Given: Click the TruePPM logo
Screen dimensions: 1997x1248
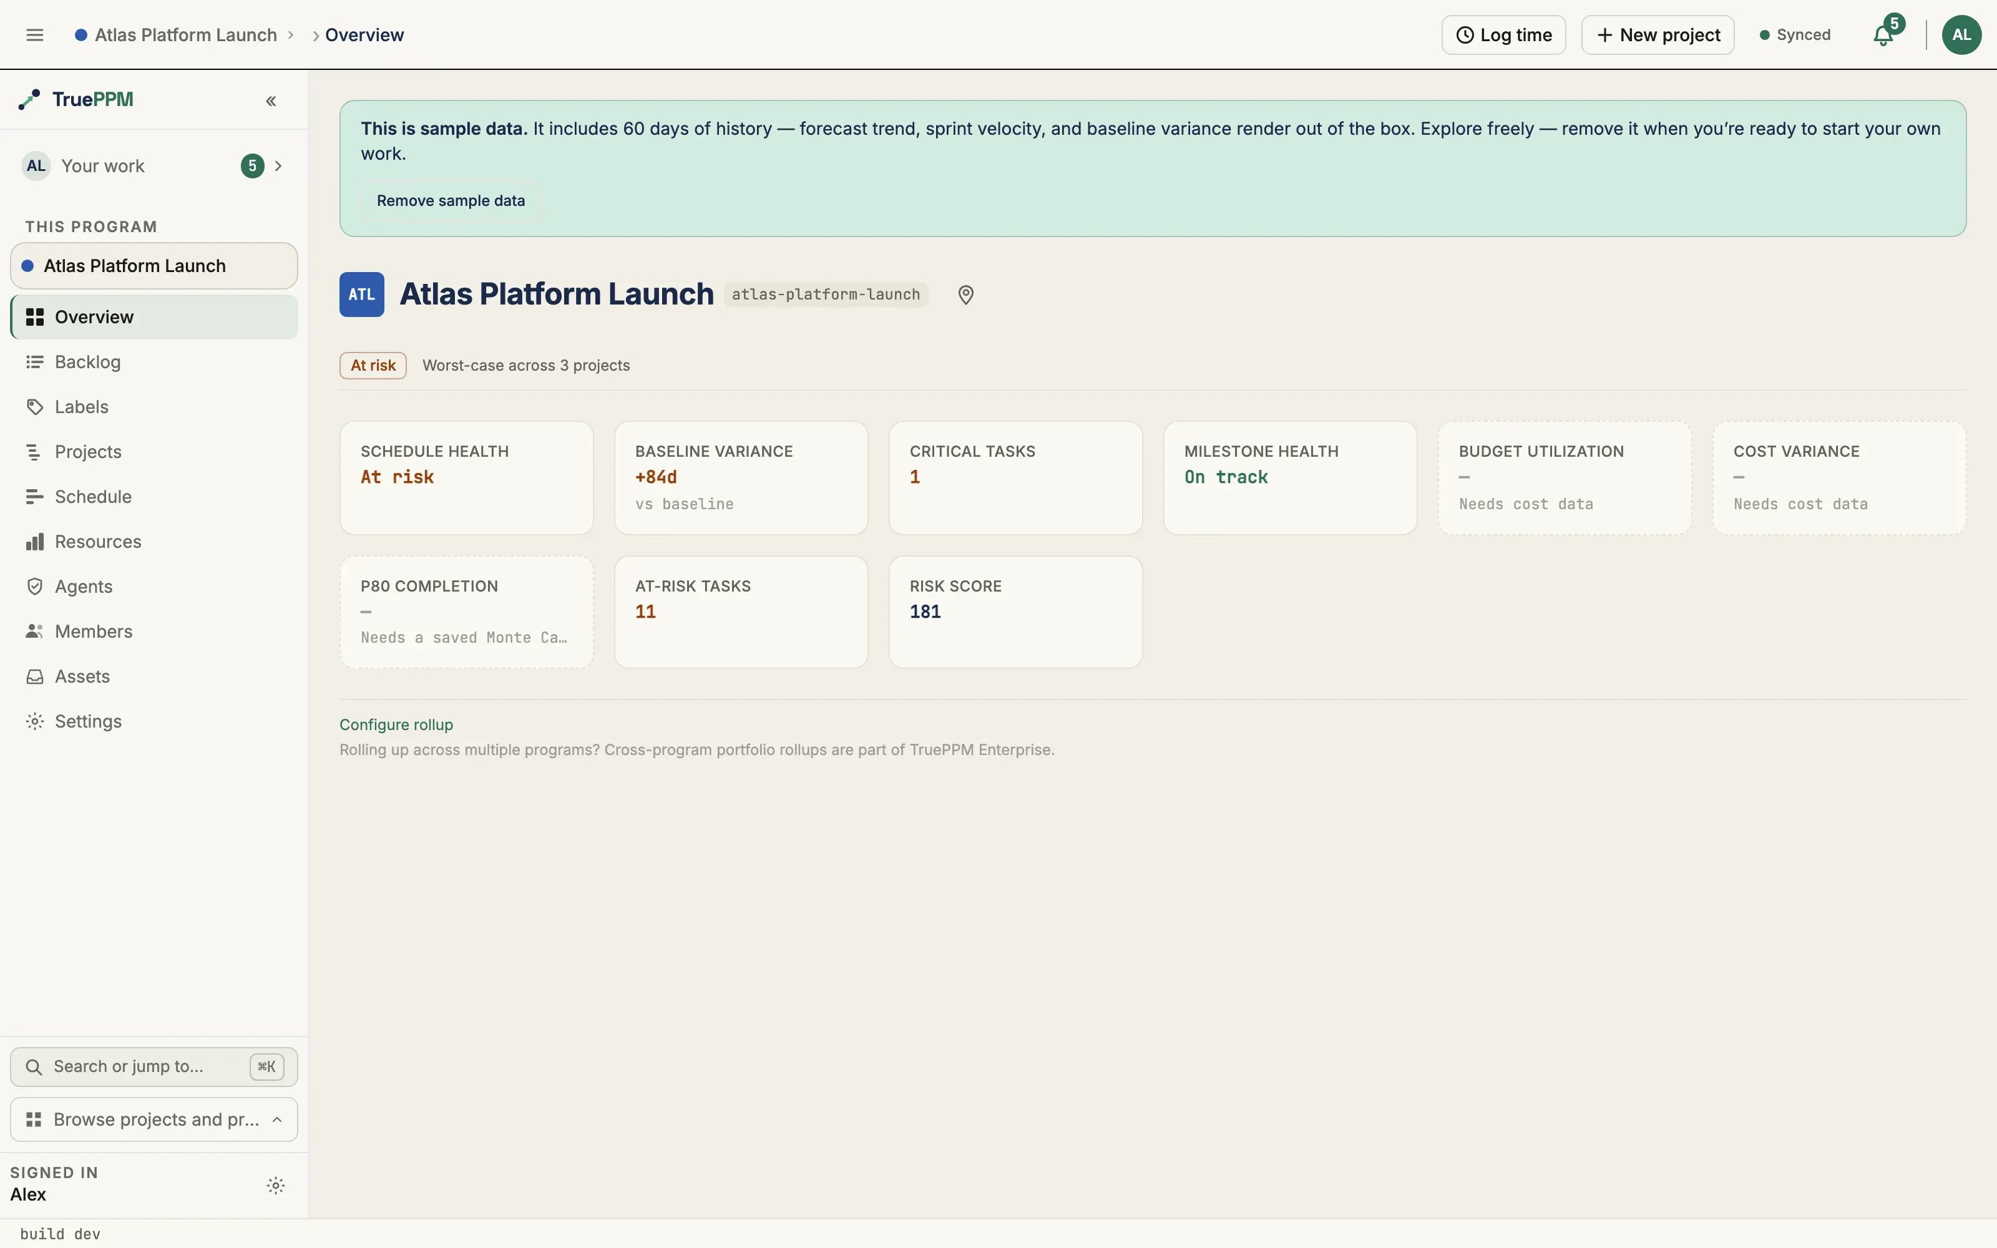Looking at the screenshot, I should tap(76, 100).
